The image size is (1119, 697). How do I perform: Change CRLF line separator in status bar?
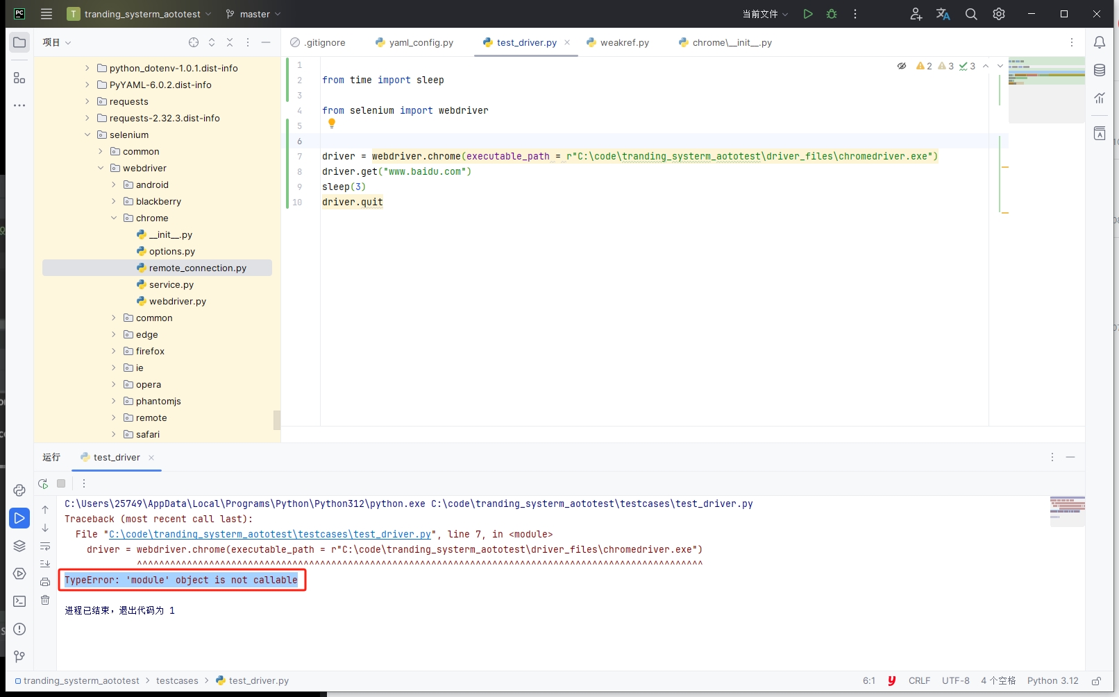[x=919, y=681]
